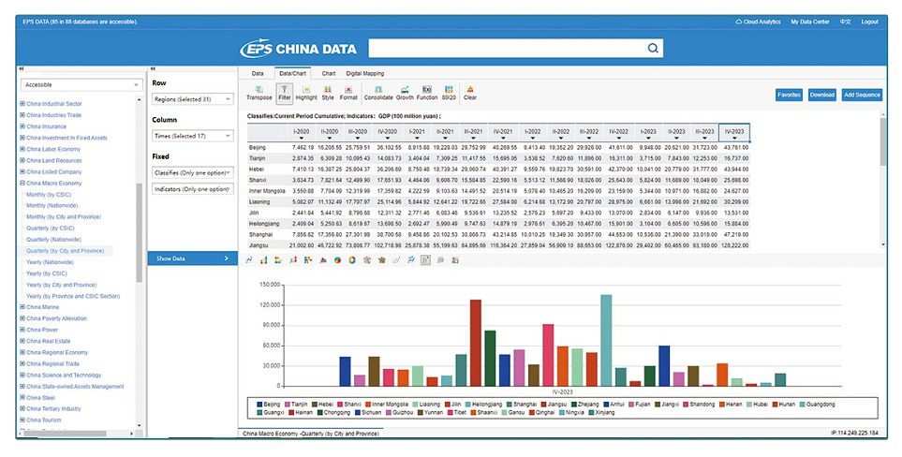Click the Show Data button
The width and height of the screenshot is (902, 457).
click(193, 258)
